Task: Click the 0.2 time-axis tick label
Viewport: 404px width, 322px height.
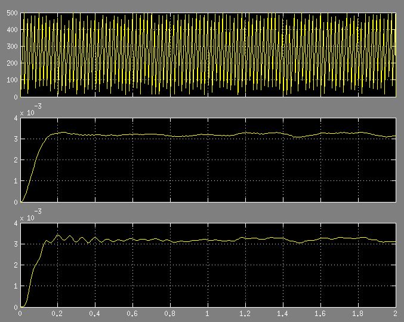Action: coord(57,314)
